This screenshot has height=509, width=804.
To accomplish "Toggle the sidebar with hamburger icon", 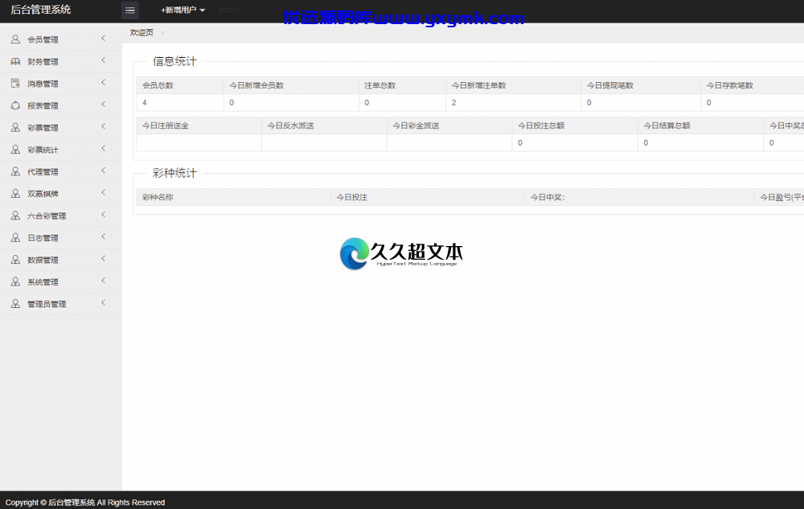I will [x=129, y=10].
